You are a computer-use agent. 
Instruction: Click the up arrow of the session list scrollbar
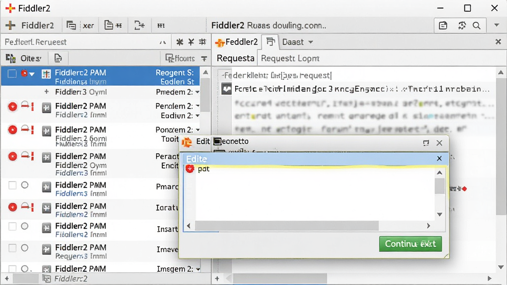click(205, 72)
